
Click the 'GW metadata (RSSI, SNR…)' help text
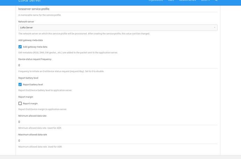(x=68, y=53)
